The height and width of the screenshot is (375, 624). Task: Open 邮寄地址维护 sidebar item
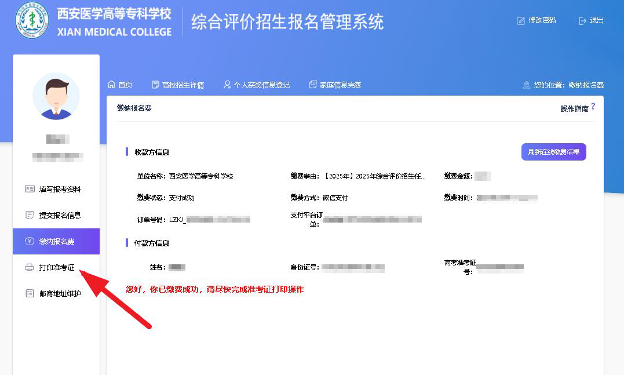tap(60, 294)
